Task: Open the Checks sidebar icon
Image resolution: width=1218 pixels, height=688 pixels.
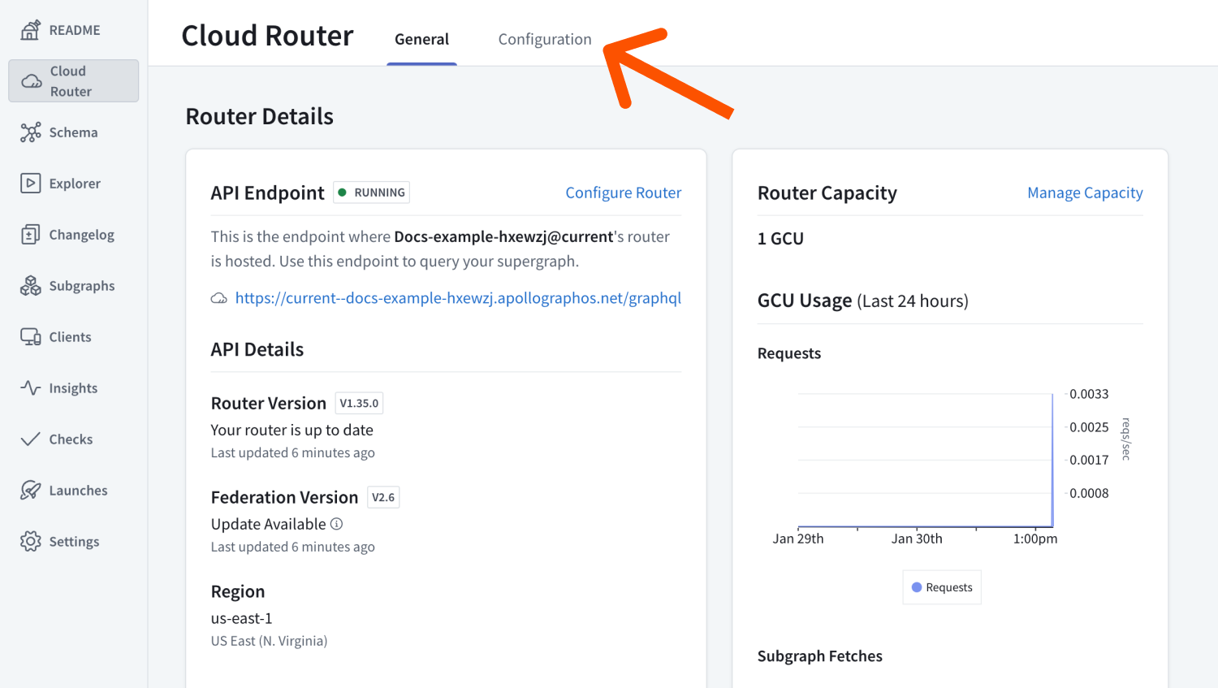Action: point(30,439)
